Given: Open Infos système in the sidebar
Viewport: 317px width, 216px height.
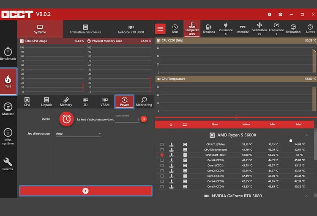Looking at the screenshot, I should 8,136.
